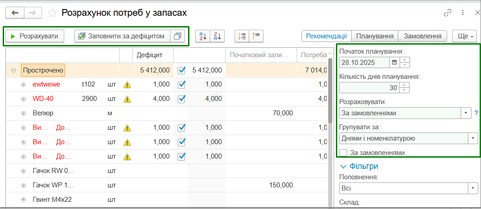Sort list ascending A to Z
The image size is (481, 209).
tap(202, 36)
